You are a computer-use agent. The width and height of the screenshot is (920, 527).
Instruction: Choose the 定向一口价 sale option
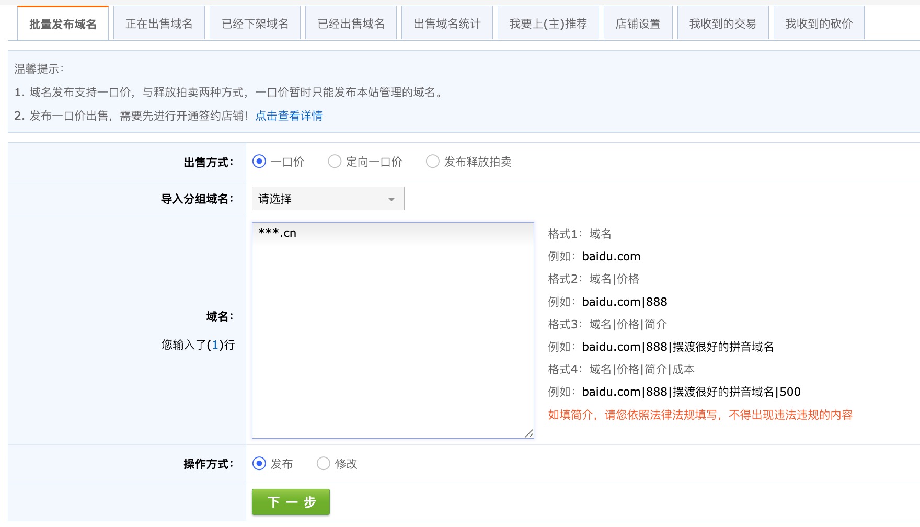pos(335,161)
